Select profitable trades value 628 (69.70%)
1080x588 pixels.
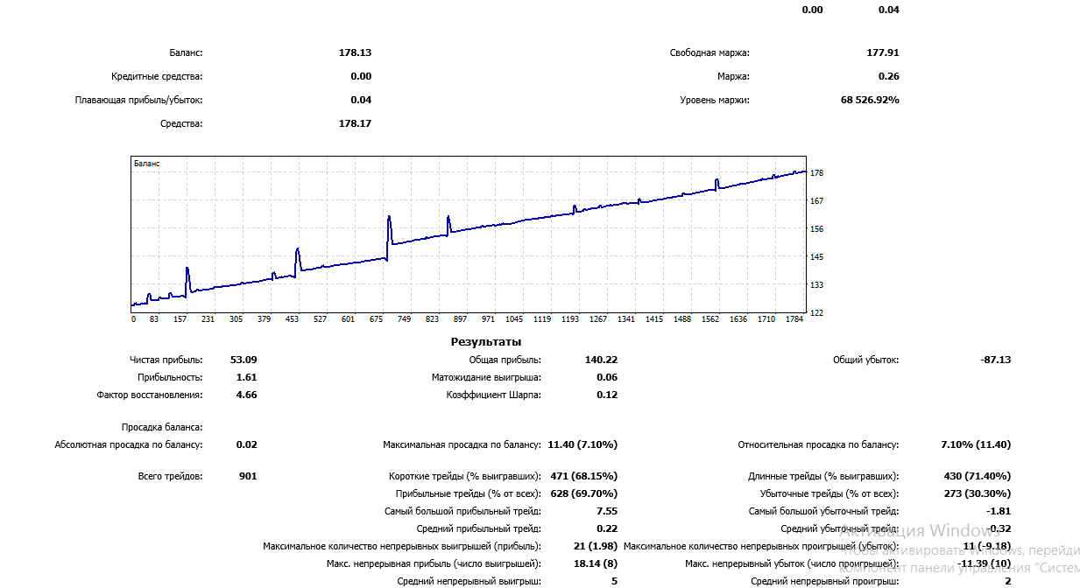pyautogui.click(x=583, y=493)
